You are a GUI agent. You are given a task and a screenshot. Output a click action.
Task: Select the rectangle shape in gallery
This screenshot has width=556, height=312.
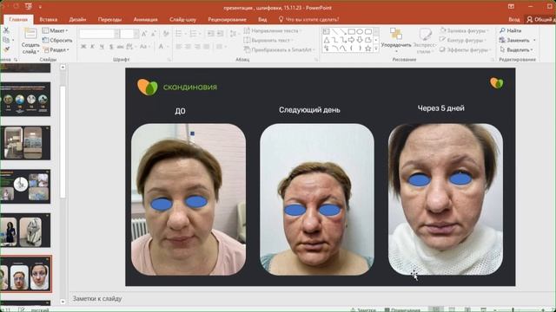point(351,32)
